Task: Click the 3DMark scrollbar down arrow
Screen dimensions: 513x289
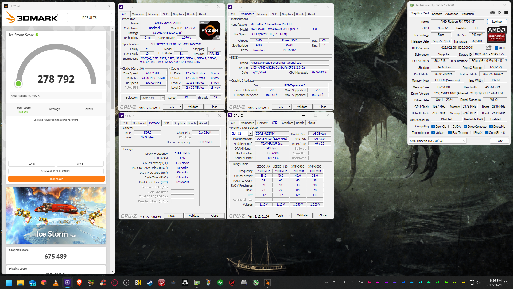Action: pos(112,272)
